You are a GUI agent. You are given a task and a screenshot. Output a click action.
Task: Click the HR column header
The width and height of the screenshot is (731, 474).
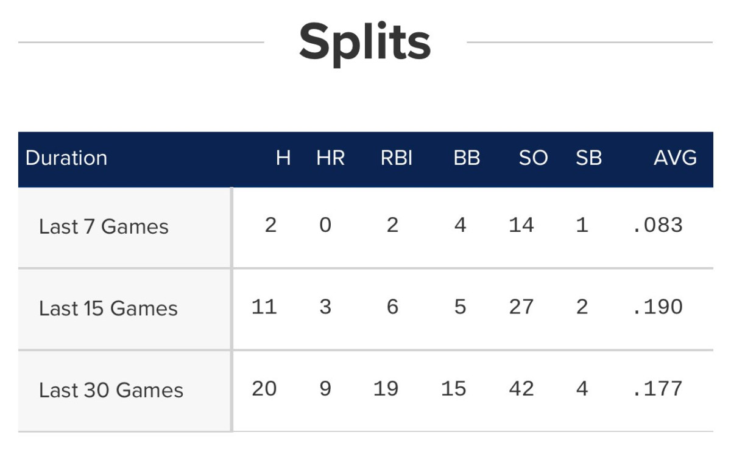tap(331, 158)
